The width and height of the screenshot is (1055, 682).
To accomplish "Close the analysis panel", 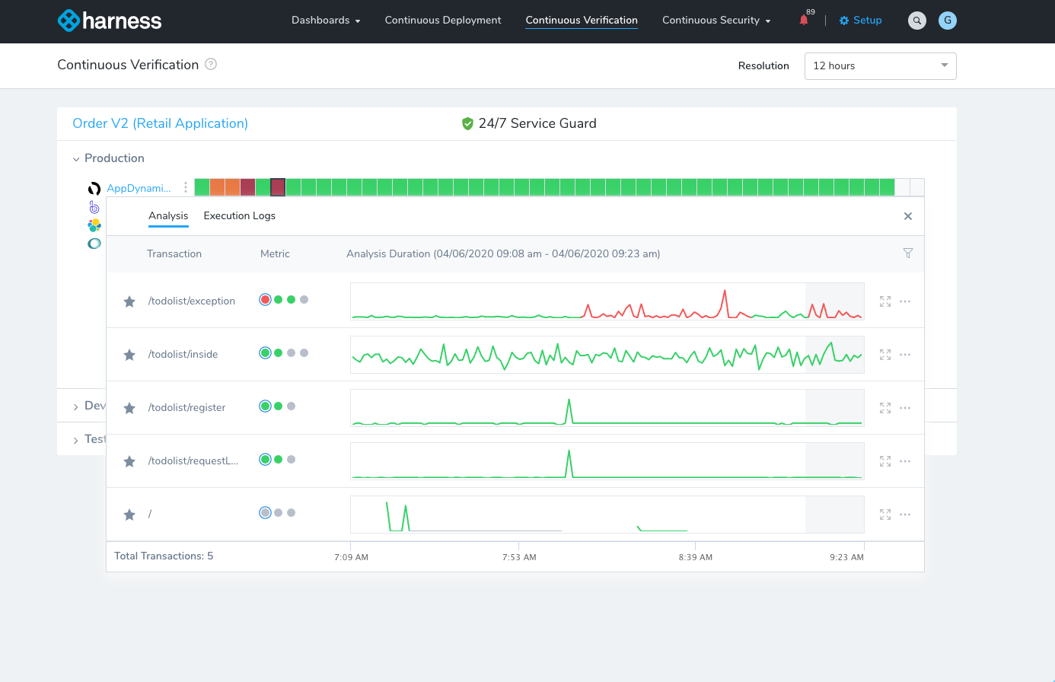I will coord(907,216).
